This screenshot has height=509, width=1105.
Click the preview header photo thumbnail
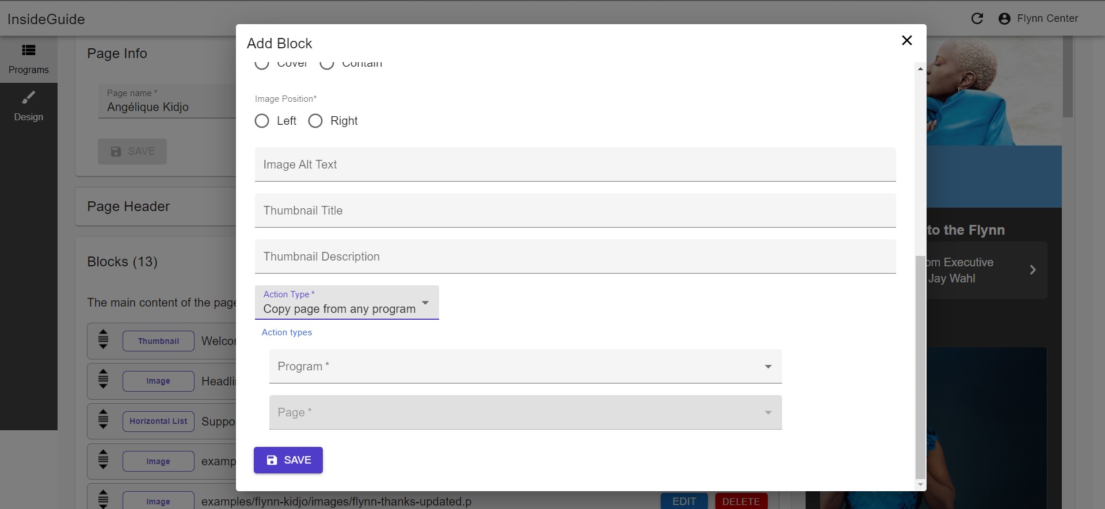point(994,91)
